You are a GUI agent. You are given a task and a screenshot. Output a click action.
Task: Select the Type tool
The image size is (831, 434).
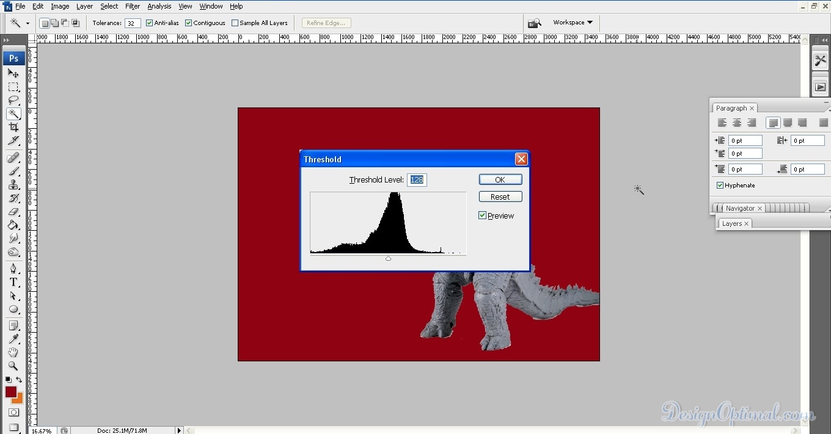point(13,282)
